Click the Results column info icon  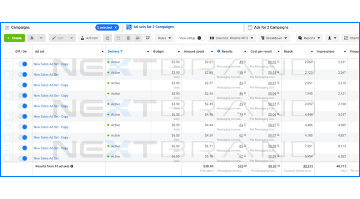pyautogui.click(x=219, y=51)
